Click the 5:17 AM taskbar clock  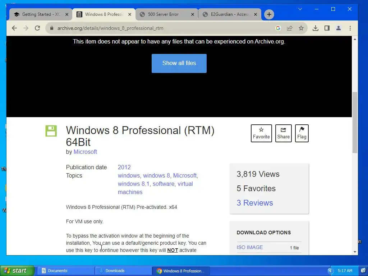point(345,271)
